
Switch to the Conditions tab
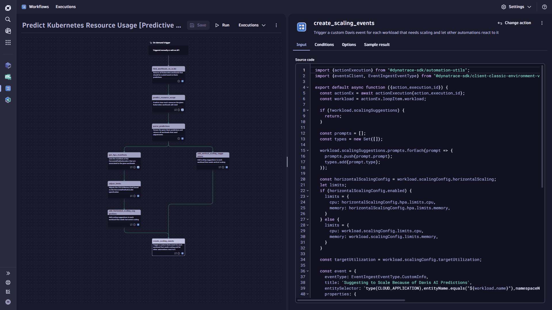(x=324, y=45)
